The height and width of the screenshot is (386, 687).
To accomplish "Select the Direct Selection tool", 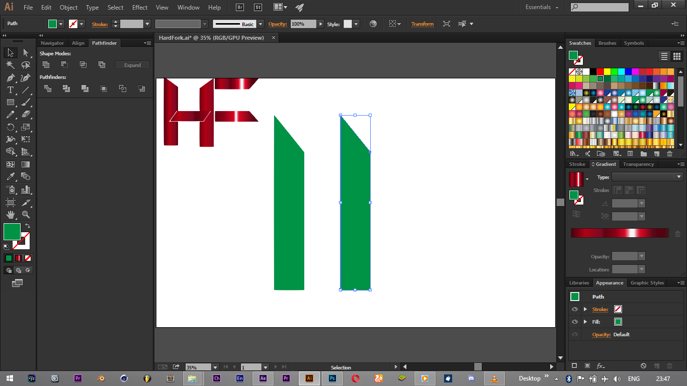I will pyautogui.click(x=26, y=52).
